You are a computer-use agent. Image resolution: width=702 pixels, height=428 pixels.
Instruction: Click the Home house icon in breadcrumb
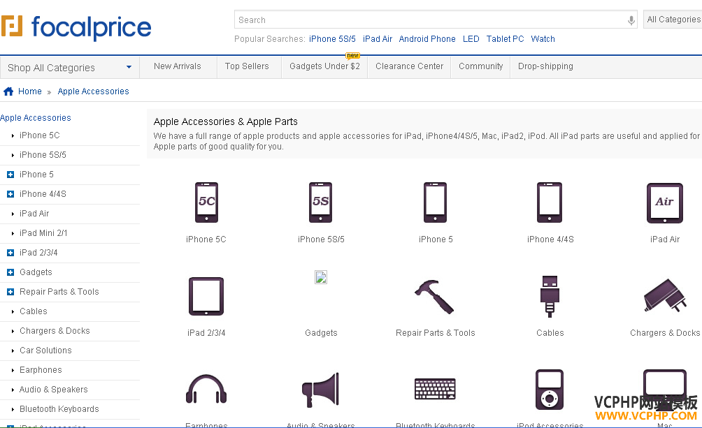tap(8, 91)
